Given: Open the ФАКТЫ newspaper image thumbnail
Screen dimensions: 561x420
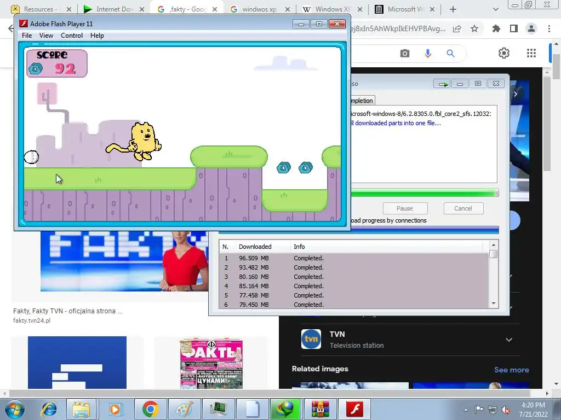Looking at the screenshot, I should coord(211,363).
